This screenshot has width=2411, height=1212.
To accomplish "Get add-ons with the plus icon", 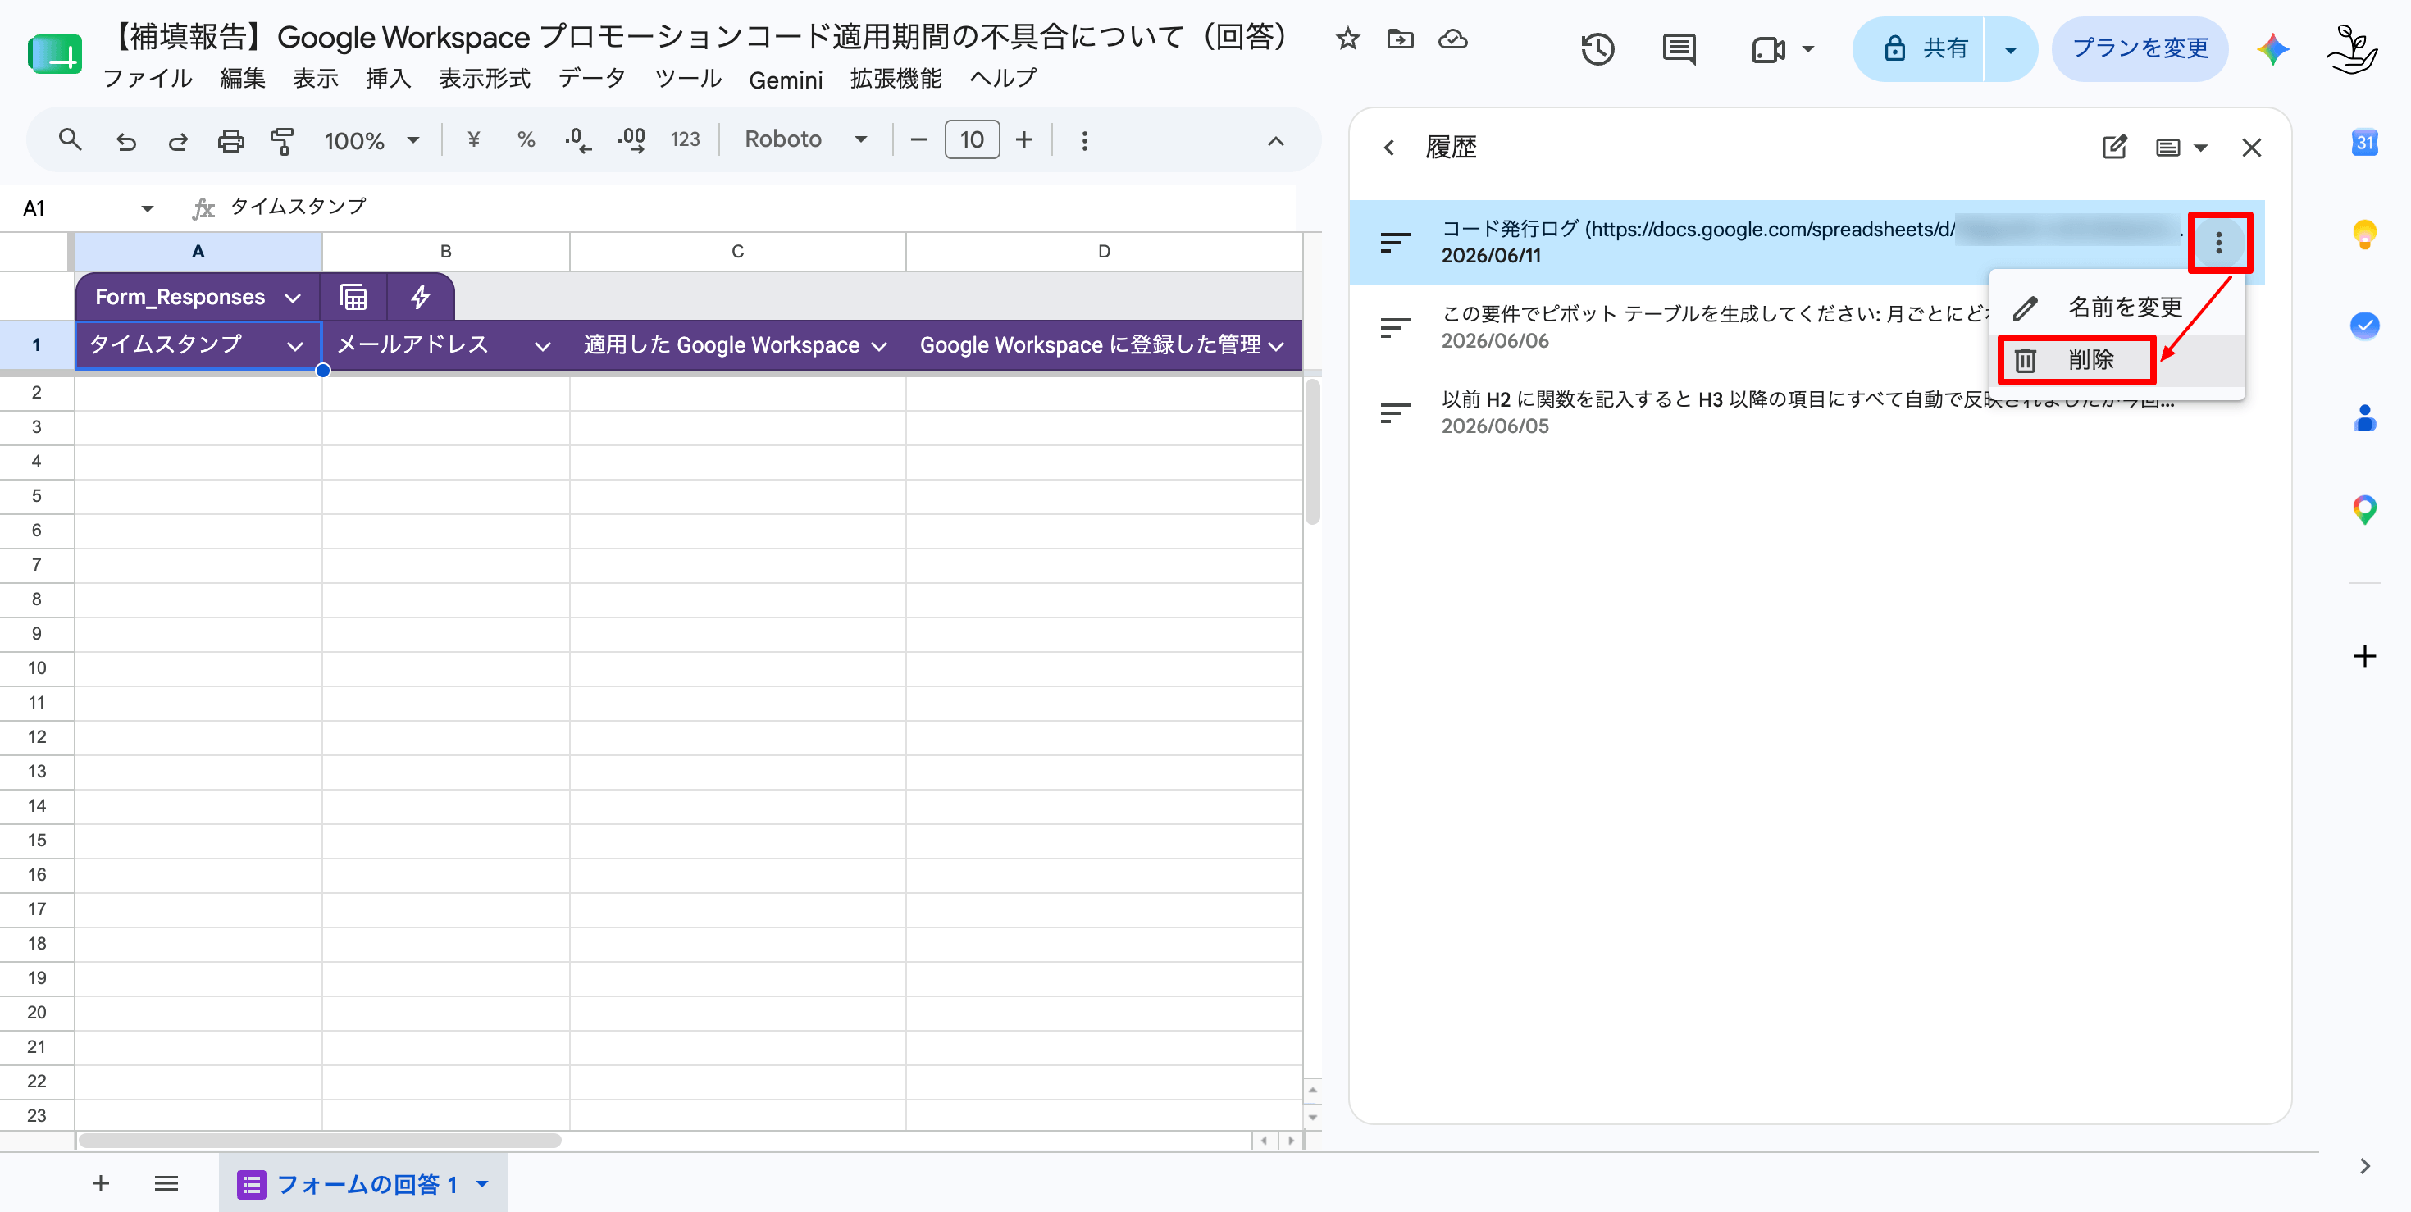I will [2364, 656].
